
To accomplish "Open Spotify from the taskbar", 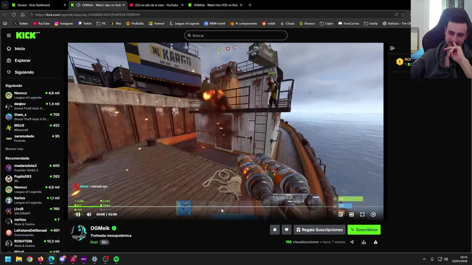I will 116,259.
